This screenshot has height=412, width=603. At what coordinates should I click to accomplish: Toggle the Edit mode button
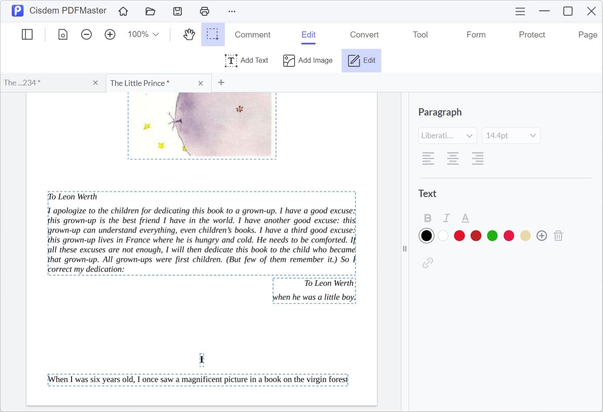[361, 60]
